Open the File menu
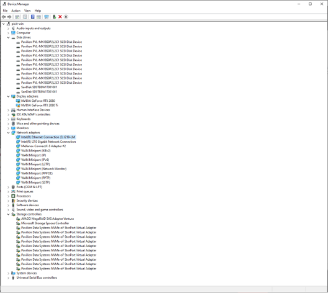Screen dimensions: 328x293 (5, 11)
